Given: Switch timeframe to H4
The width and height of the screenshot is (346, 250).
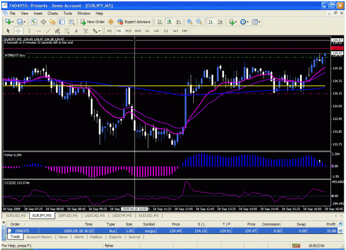Looking at the screenshot, I should pos(157,31).
